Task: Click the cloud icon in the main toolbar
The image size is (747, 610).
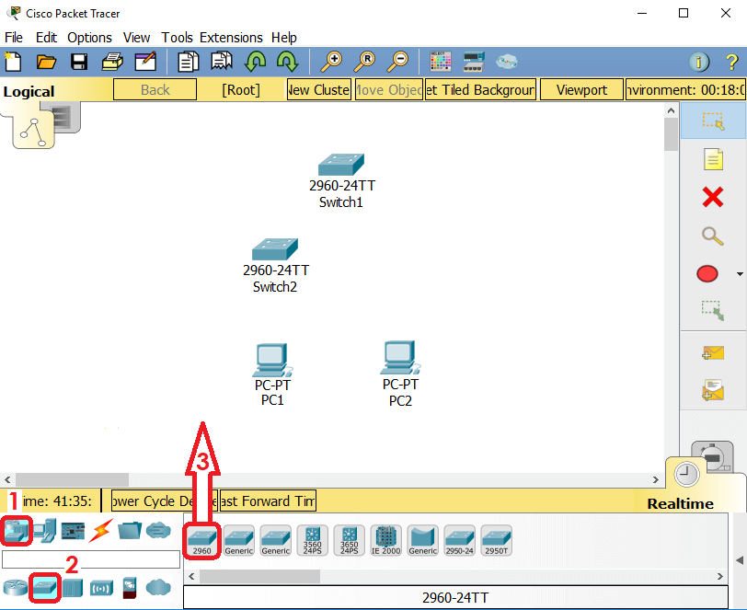Action: coord(506,62)
